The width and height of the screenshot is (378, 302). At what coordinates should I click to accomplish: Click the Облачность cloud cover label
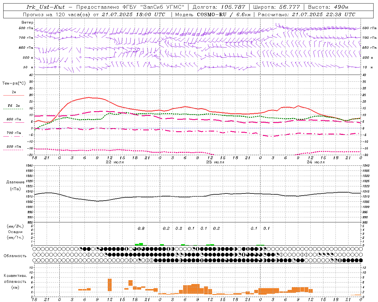coord(15,256)
